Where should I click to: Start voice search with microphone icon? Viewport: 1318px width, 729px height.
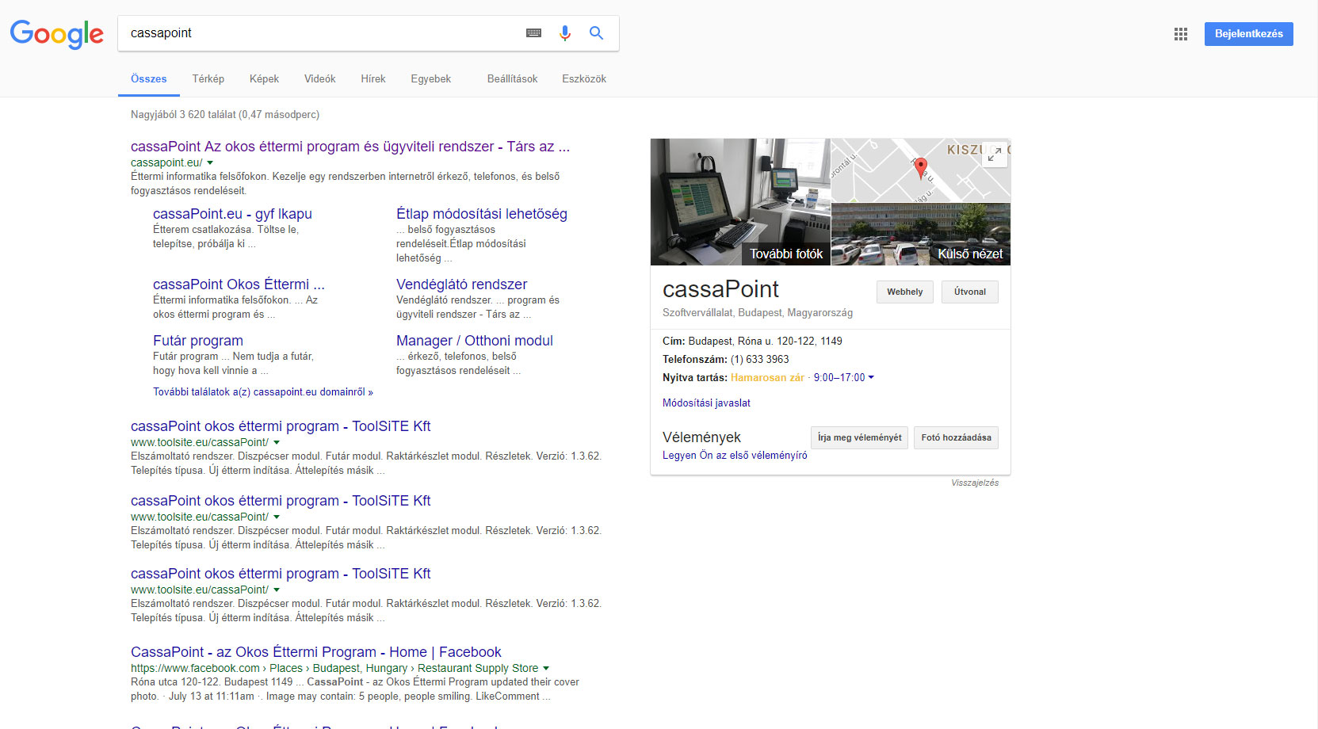(564, 33)
